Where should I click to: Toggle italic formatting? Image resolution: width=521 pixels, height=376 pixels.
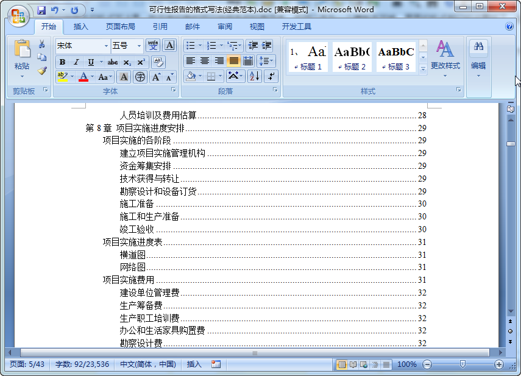tap(76, 62)
